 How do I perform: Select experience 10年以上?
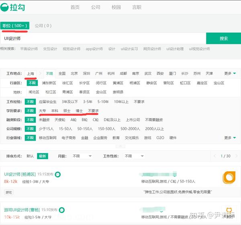[121, 102]
